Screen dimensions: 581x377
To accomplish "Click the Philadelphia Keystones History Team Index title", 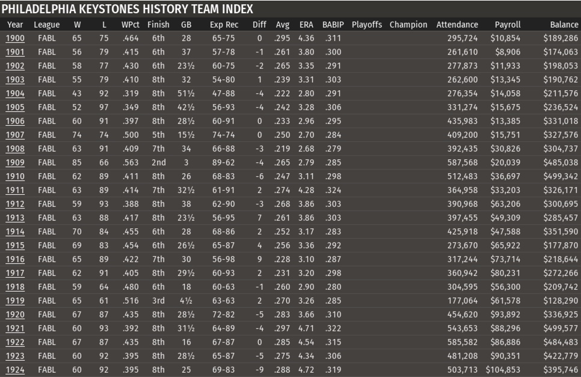I will coord(127,9).
